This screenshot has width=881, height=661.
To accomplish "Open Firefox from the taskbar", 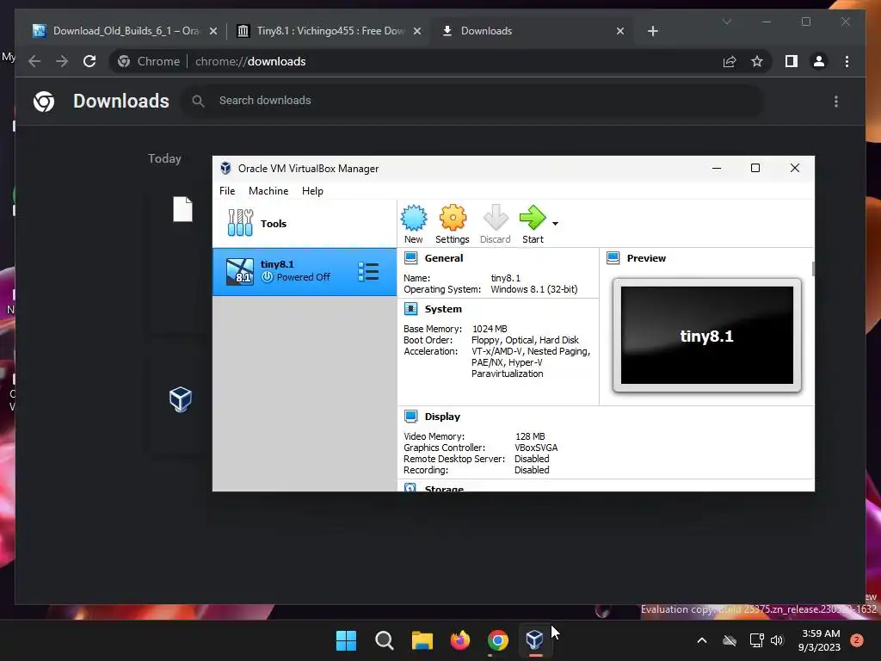I will (x=460, y=640).
